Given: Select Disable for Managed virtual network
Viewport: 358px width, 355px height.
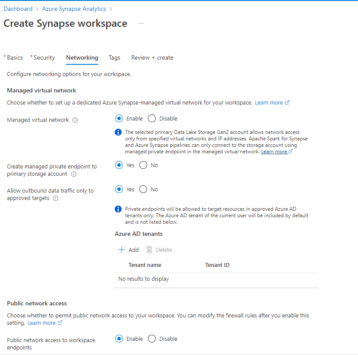Looking at the screenshot, I should pyautogui.click(x=152, y=119).
